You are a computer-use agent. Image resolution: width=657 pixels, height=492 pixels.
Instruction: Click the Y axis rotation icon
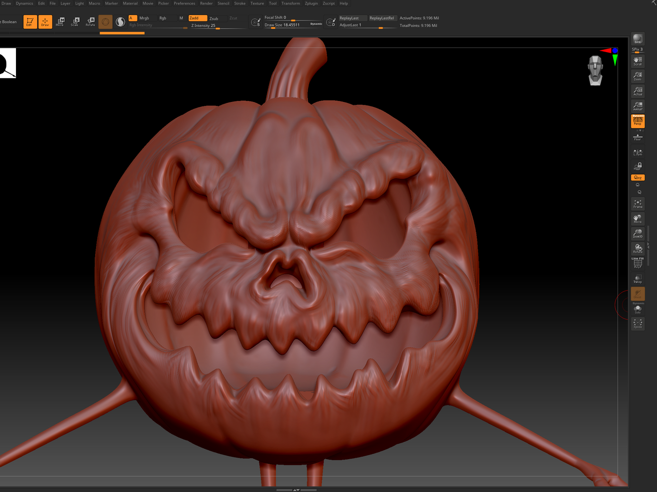click(x=638, y=185)
